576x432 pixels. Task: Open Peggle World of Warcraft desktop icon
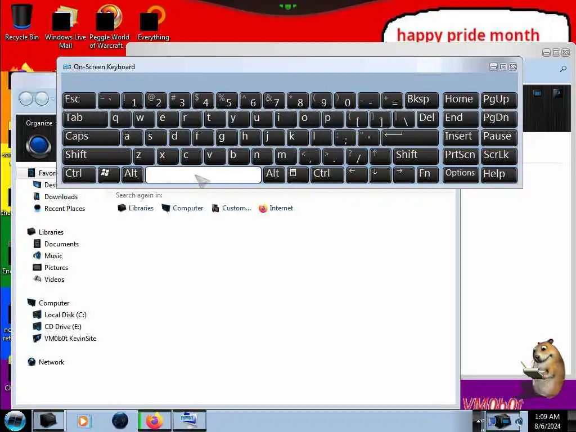click(109, 26)
